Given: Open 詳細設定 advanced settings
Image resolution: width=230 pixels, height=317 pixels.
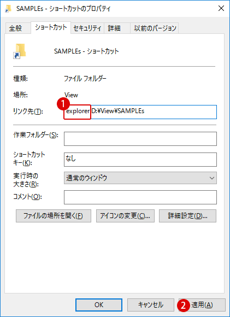Looking at the screenshot, I should point(187,216).
